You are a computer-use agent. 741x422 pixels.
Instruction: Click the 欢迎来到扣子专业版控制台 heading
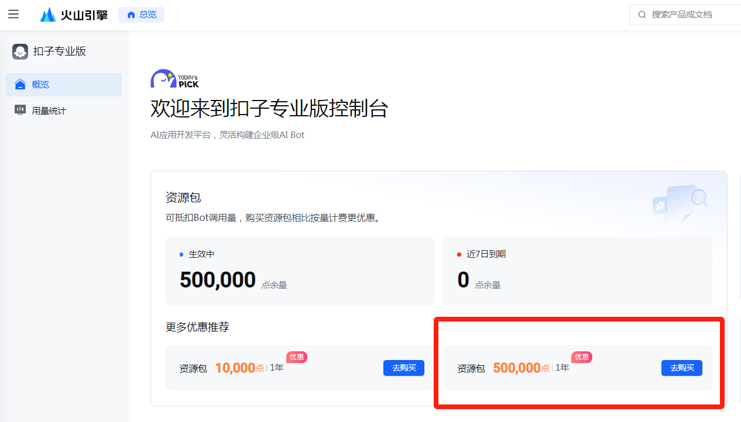(x=269, y=109)
